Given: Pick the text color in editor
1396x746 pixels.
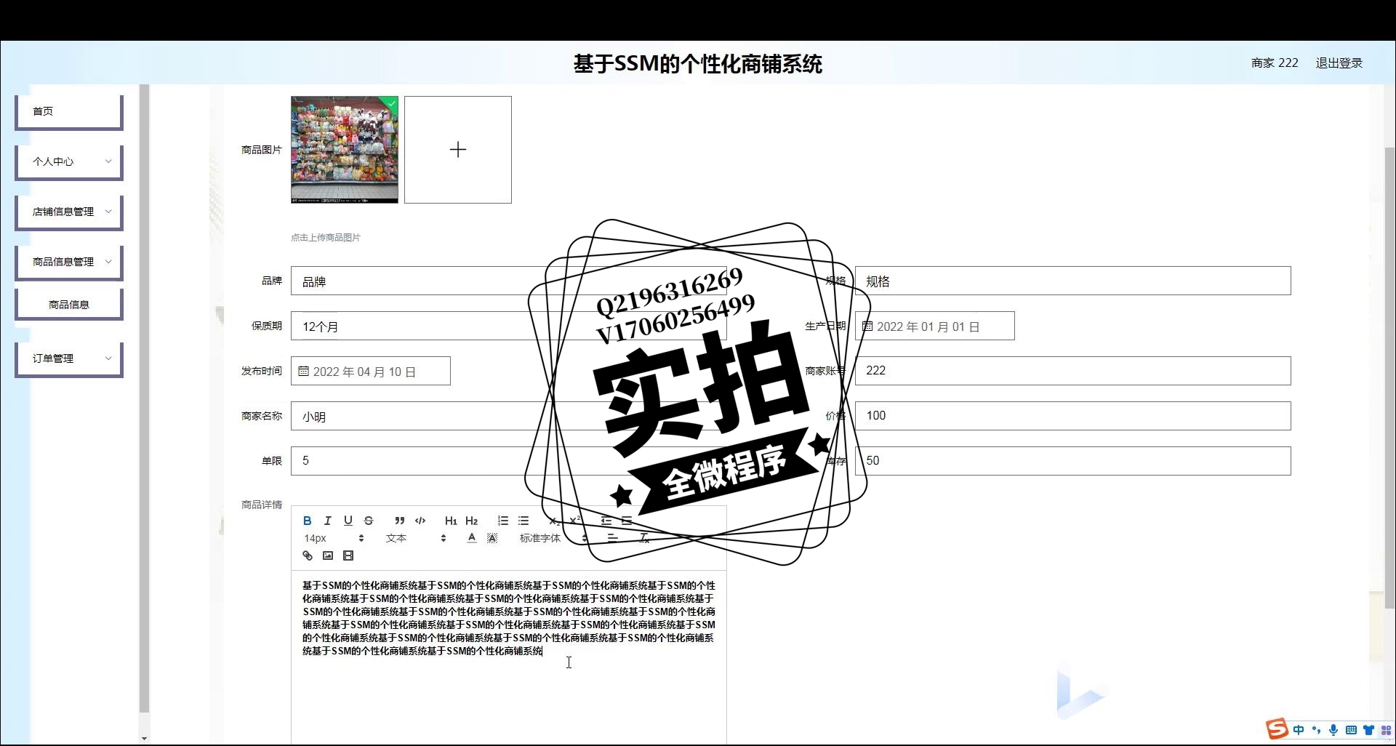Looking at the screenshot, I should coord(471,538).
